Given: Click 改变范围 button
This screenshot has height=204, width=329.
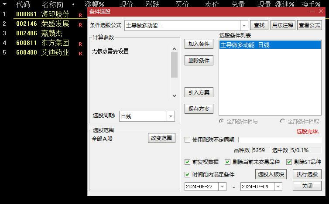Looking at the screenshot, I should 161,138.
